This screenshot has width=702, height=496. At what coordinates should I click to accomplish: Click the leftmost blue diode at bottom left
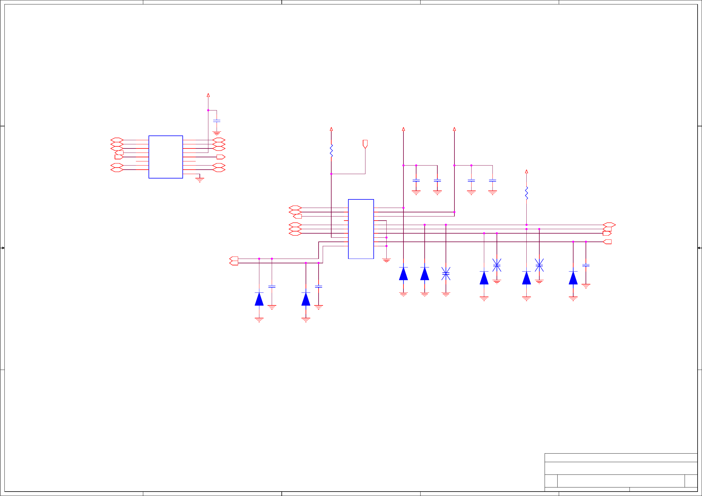pyautogui.click(x=259, y=299)
